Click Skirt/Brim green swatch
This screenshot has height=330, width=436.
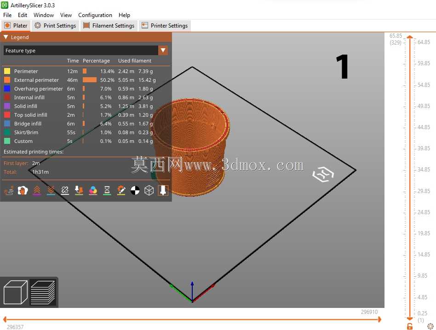7,132
